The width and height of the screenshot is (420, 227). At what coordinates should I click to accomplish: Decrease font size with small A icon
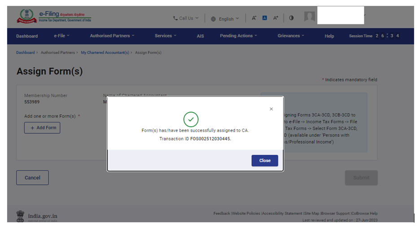(254, 18)
